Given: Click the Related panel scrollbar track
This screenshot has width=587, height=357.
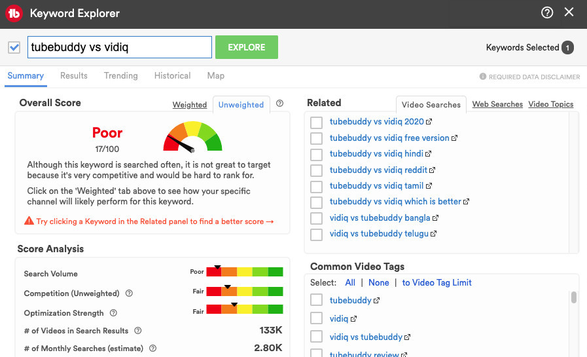Looking at the screenshot, I should click(x=573, y=183).
